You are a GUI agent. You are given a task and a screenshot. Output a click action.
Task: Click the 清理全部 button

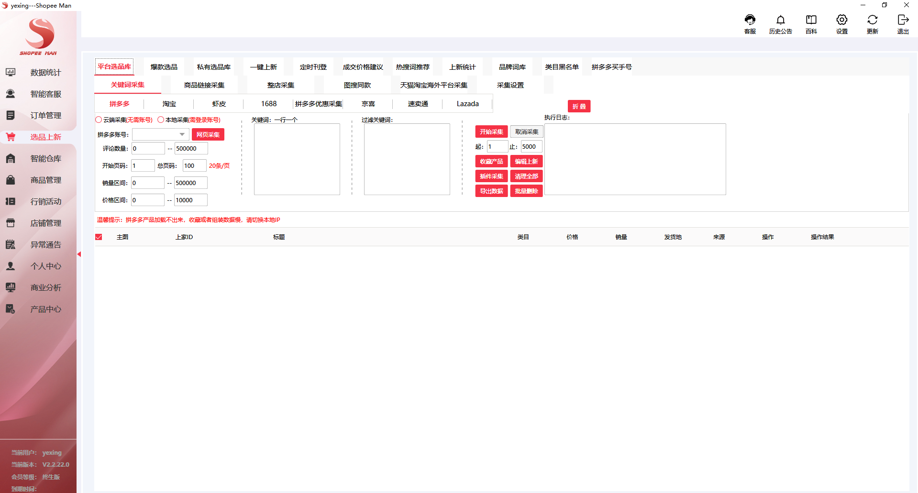click(x=527, y=176)
